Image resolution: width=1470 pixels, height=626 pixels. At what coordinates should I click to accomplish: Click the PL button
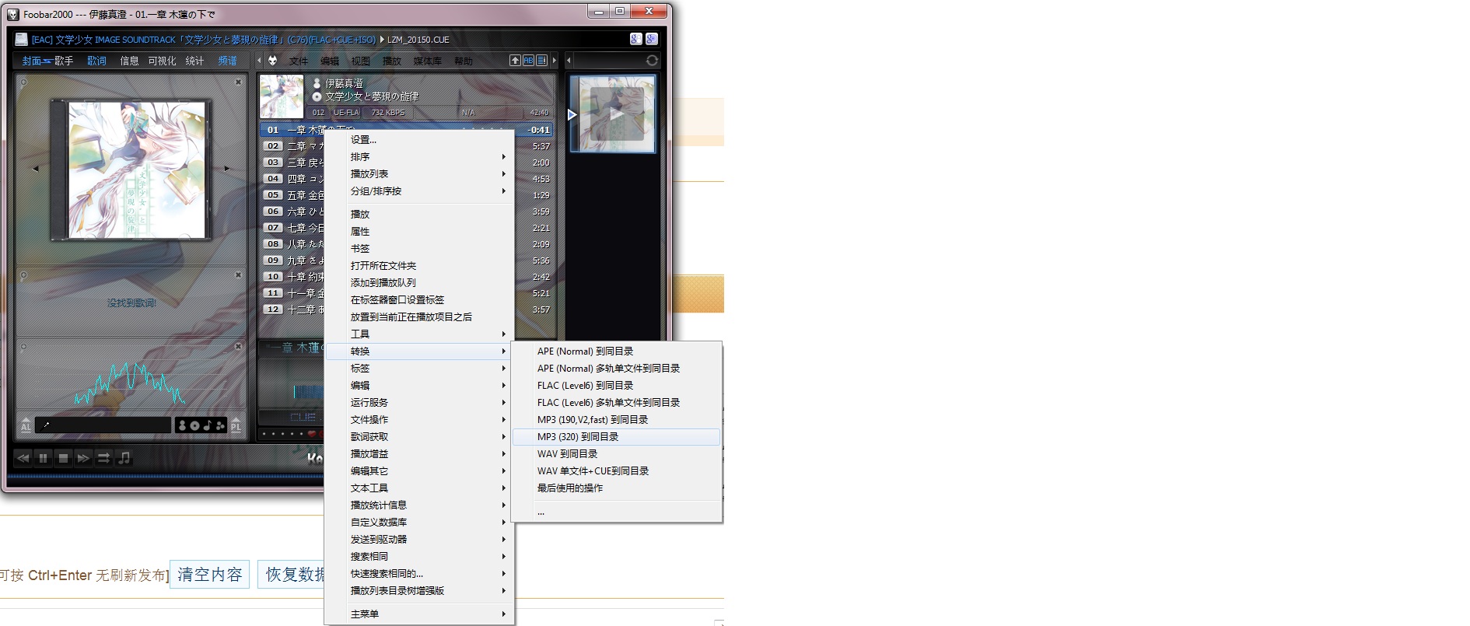pos(236,425)
